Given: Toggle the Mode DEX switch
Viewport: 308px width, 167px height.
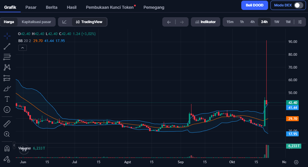Looking at the screenshot, I should click(299, 5).
